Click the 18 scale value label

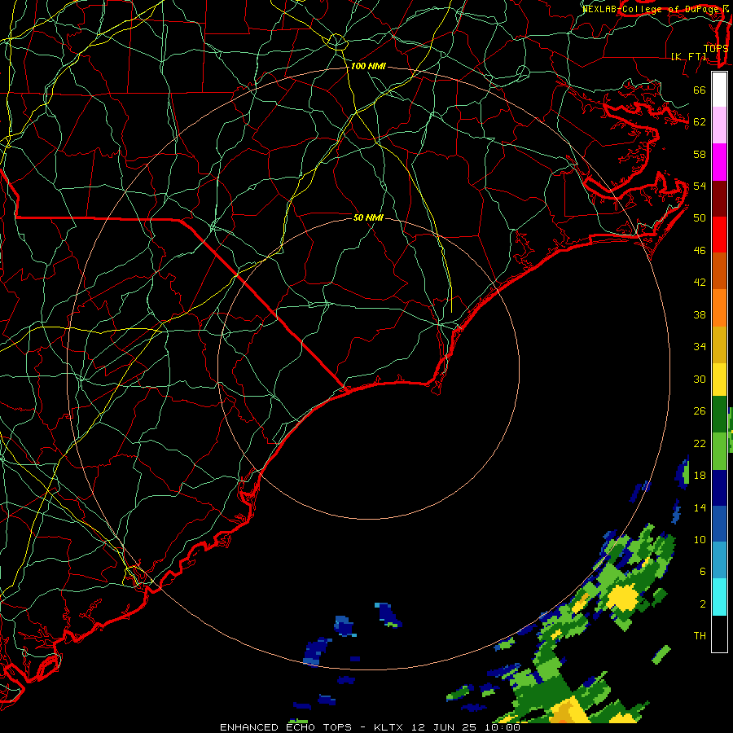pyautogui.click(x=700, y=476)
